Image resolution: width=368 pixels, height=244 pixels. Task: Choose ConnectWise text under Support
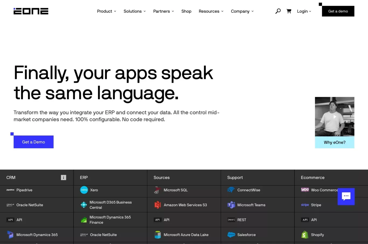click(x=249, y=190)
